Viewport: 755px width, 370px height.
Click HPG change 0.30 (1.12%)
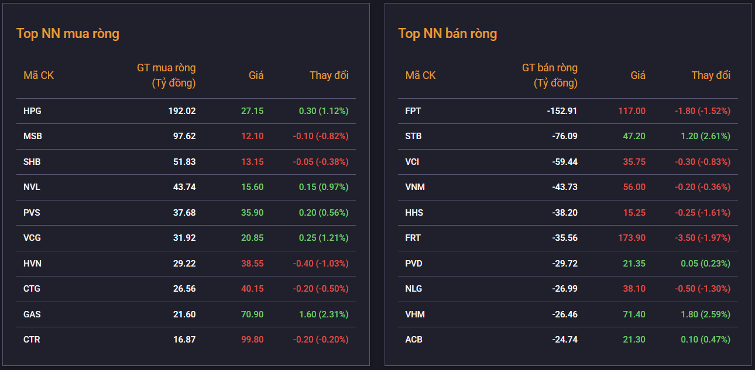[x=324, y=111]
